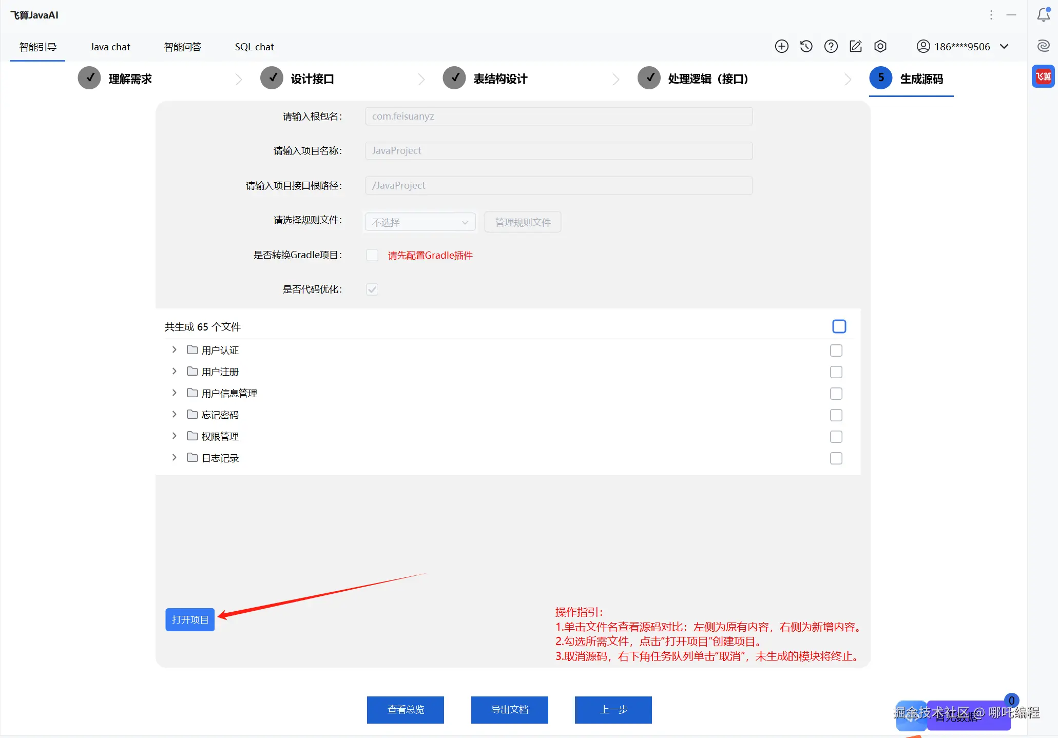Open the account 186****9506 dropdown
Image resolution: width=1058 pixels, height=738 pixels.
(x=963, y=47)
